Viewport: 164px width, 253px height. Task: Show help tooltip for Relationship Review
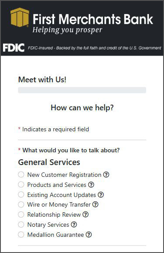click(x=85, y=214)
